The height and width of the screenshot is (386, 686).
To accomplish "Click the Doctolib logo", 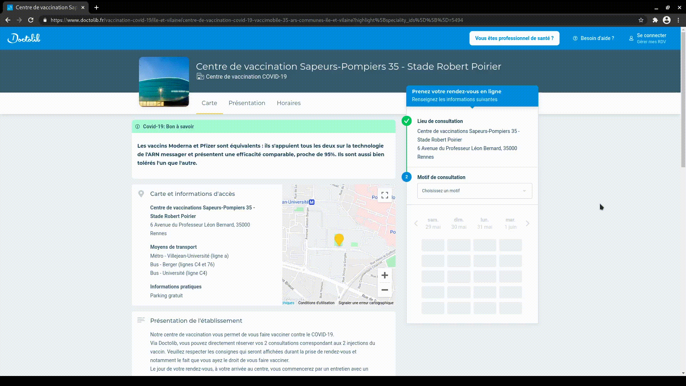I will coord(24,38).
